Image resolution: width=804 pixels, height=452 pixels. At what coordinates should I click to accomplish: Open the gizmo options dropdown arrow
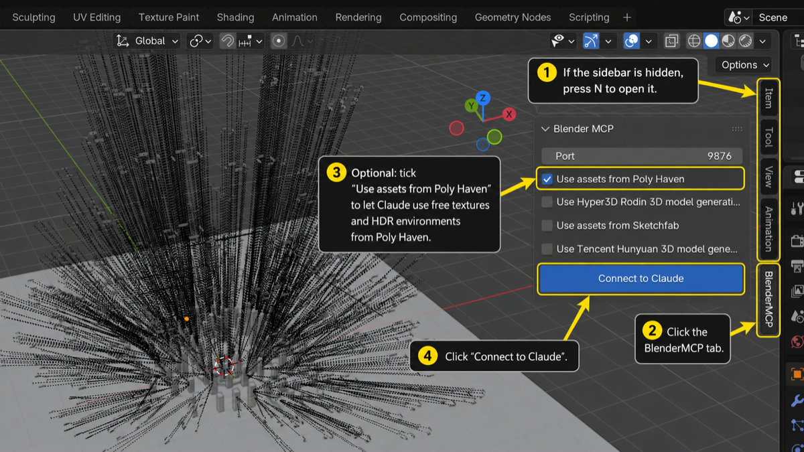(x=608, y=41)
